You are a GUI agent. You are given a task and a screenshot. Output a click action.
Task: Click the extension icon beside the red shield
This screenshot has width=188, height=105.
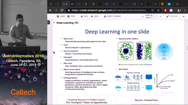171,10
